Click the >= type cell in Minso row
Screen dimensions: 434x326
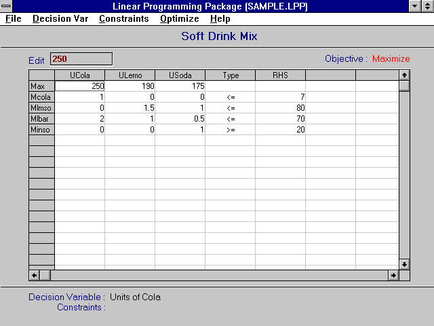point(230,129)
